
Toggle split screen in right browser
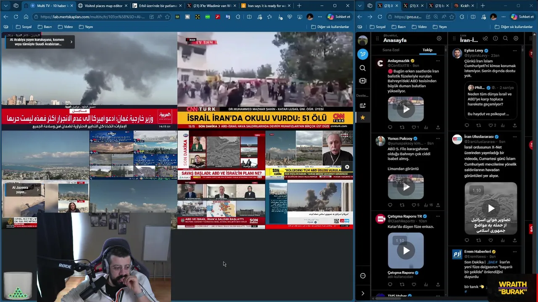(473, 17)
